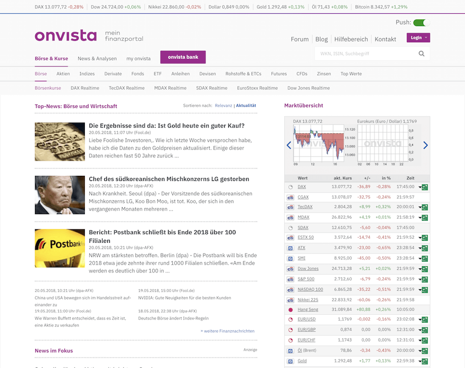
Task: Open the Rohstoffe & ETCs menu item
Action: click(243, 74)
